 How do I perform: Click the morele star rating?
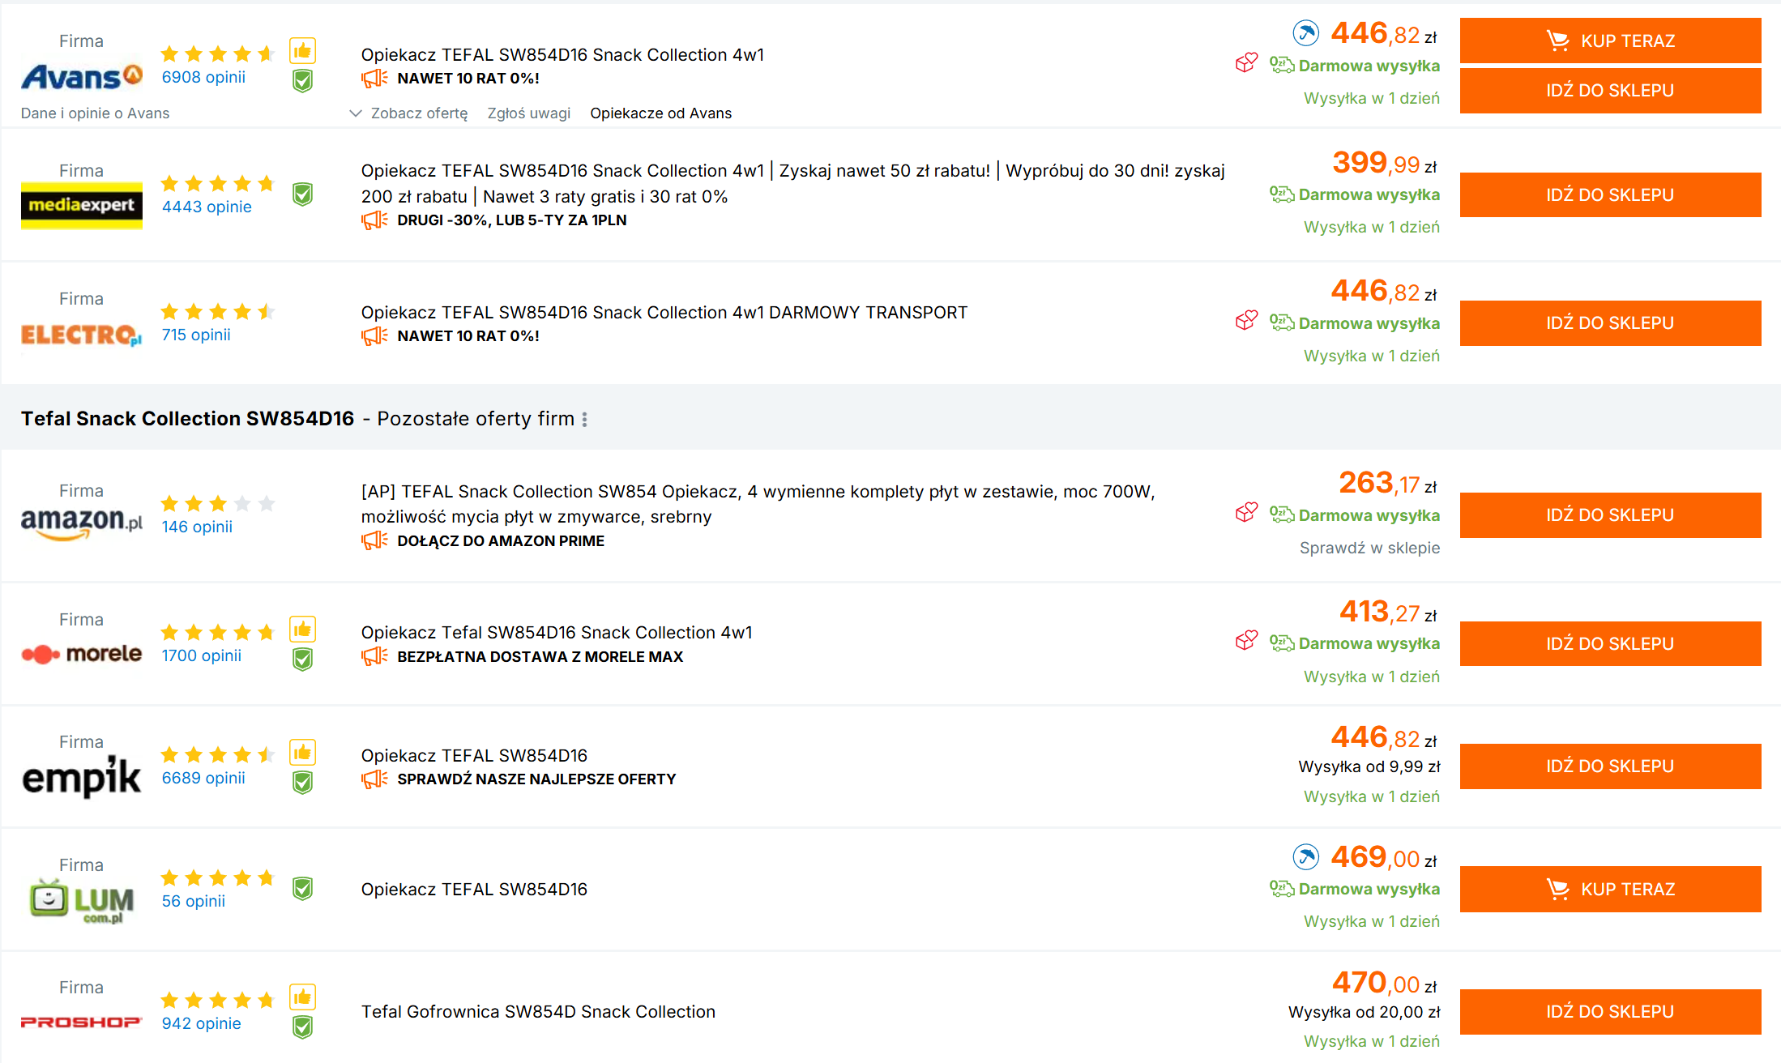pyautogui.click(x=217, y=632)
